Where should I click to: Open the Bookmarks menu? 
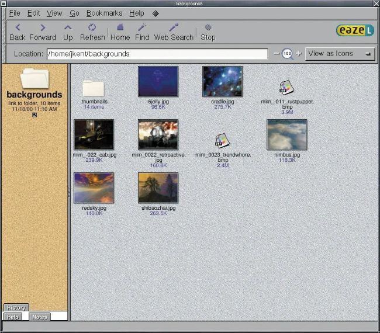(104, 13)
